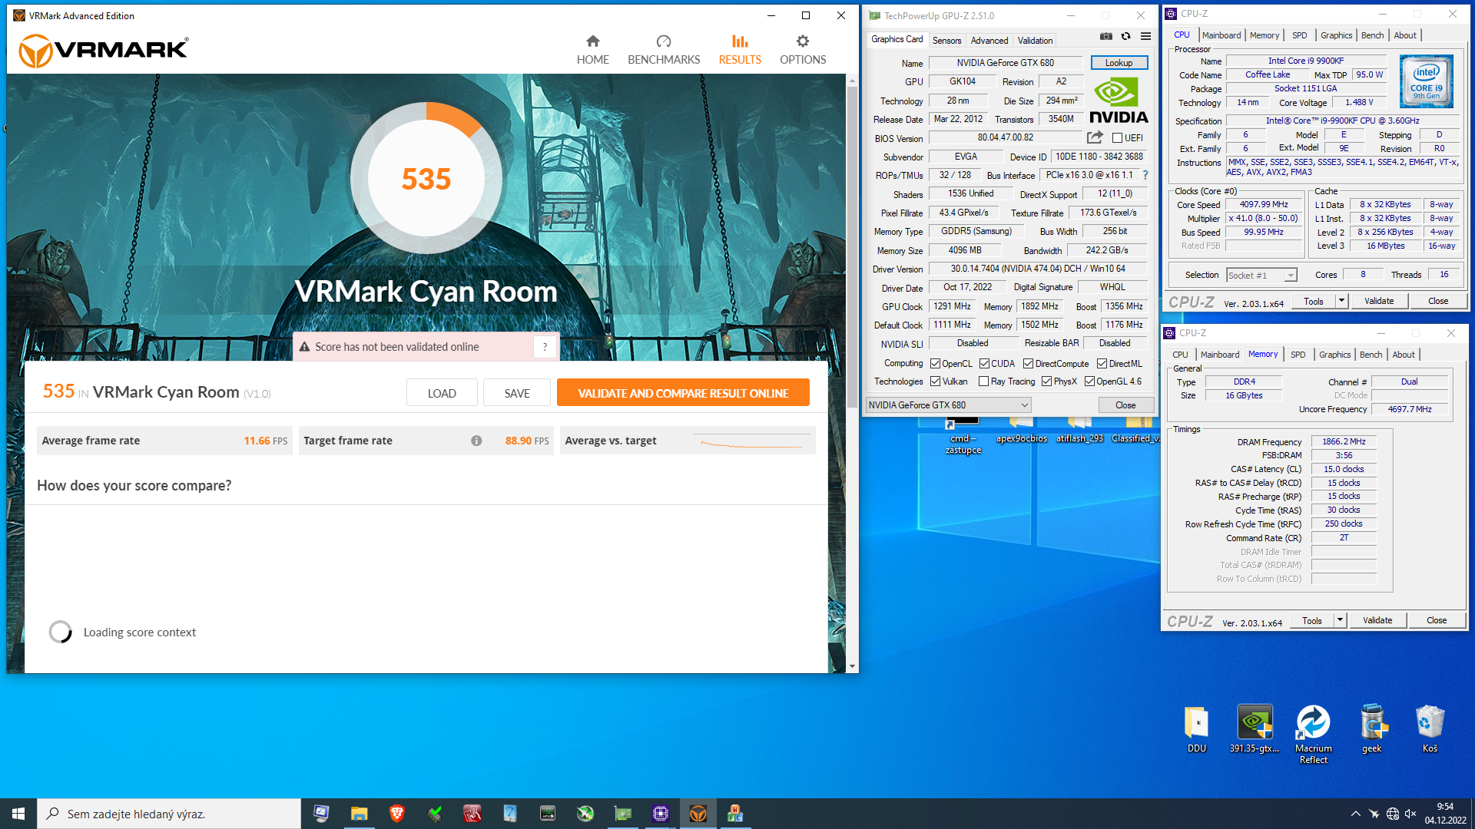This screenshot has width=1475, height=829.
Task: Click Close in the lower CPU-Z window
Action: point(1436,620)
